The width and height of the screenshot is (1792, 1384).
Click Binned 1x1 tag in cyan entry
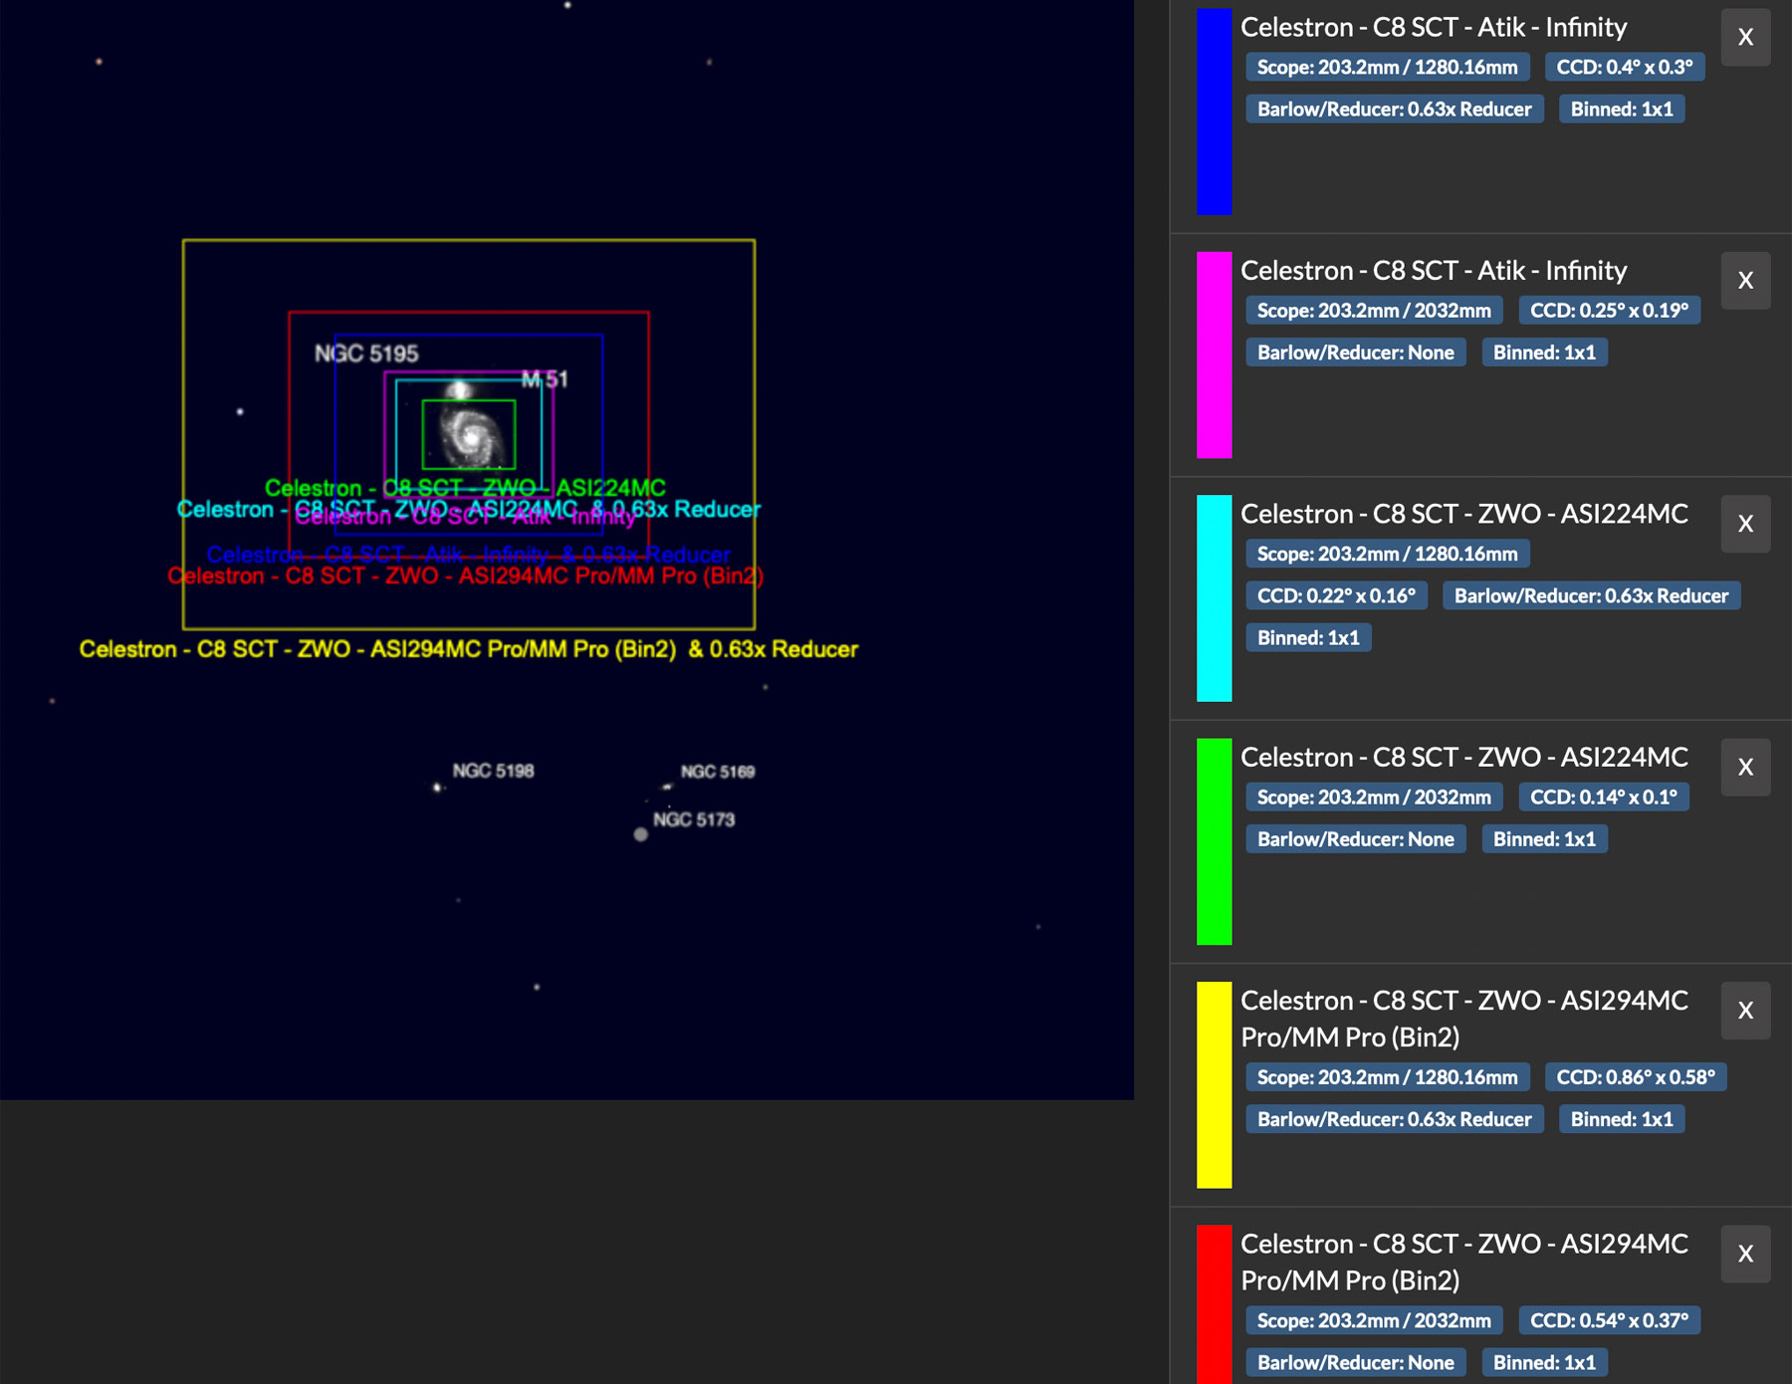1308,638
